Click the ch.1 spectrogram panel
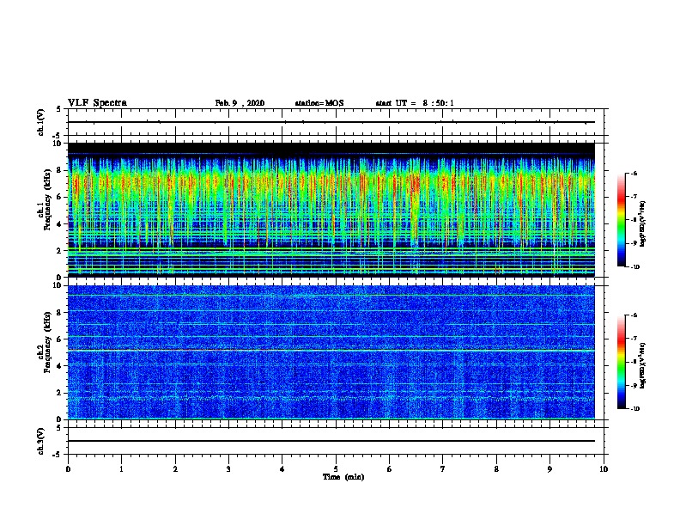 pyautogui.click(x=331, y=210)
